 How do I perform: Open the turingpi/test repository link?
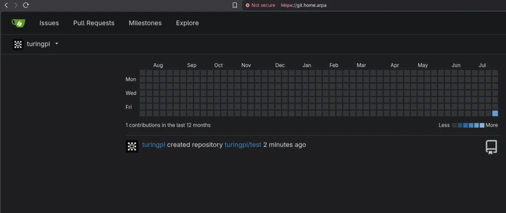pos(243,145)
